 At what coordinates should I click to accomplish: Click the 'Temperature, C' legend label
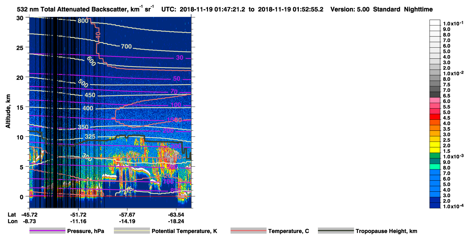coord(288,231)
